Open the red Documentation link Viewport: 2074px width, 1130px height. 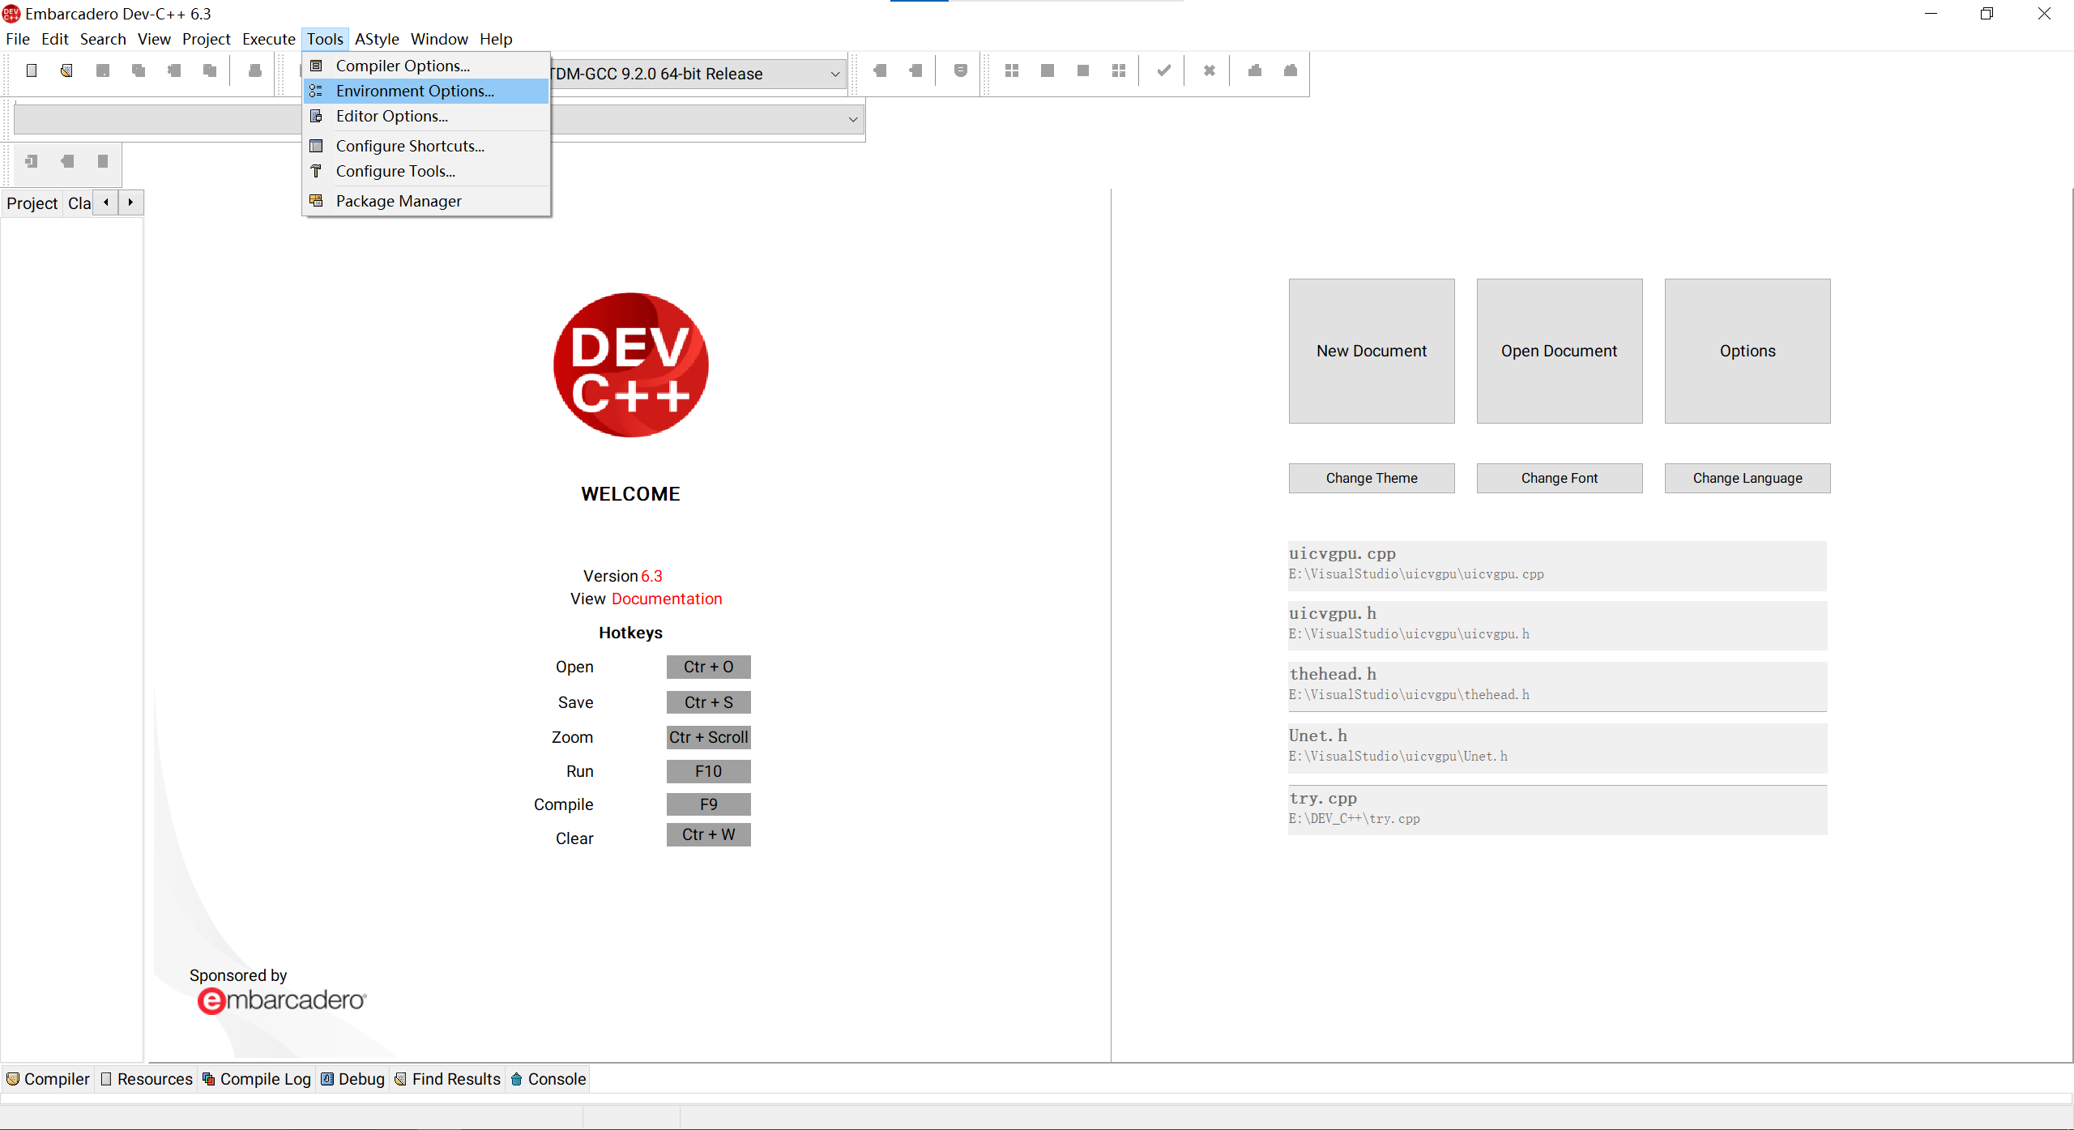(666, 599)
